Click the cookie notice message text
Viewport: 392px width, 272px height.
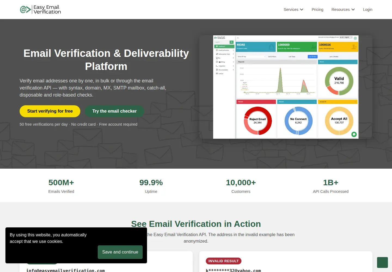pyautogui.click(x=48, y=238)
